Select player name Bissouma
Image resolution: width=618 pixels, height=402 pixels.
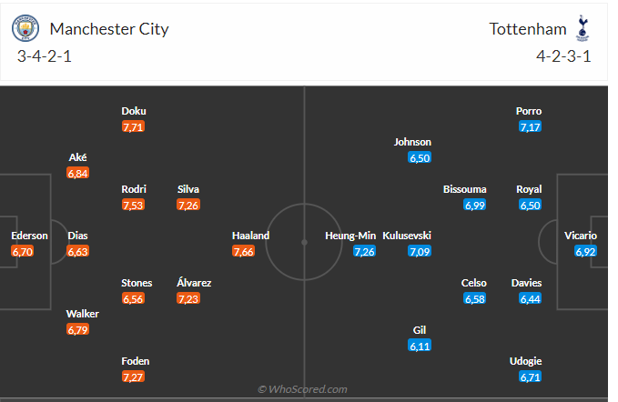pyautogui.click(x=464, y=189)
